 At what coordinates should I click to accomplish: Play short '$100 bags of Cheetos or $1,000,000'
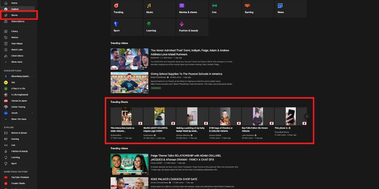click(x=225, y=116)
